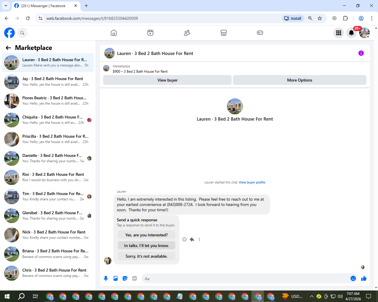Open the Chris conversation

tap(48, 273)
